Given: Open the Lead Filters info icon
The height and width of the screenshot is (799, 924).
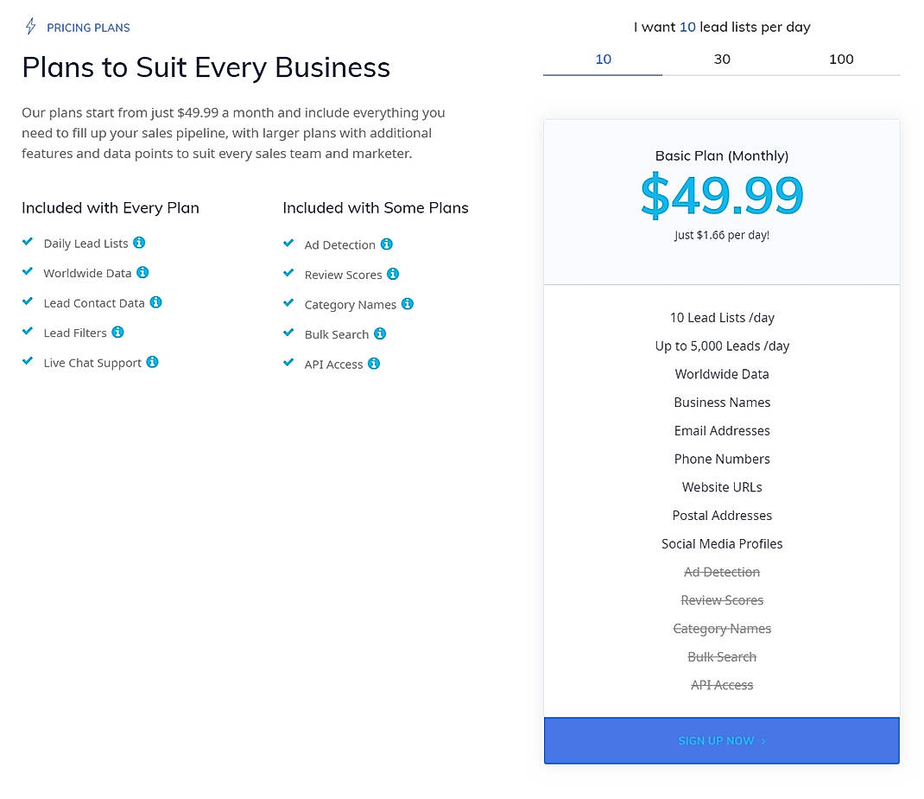Looking at the screenshot, I should 117,333.
